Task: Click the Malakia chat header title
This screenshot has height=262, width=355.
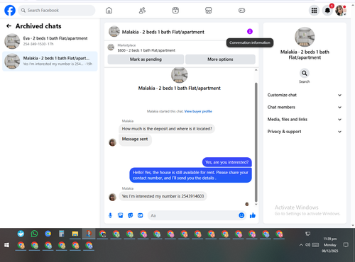Action: 163,32
